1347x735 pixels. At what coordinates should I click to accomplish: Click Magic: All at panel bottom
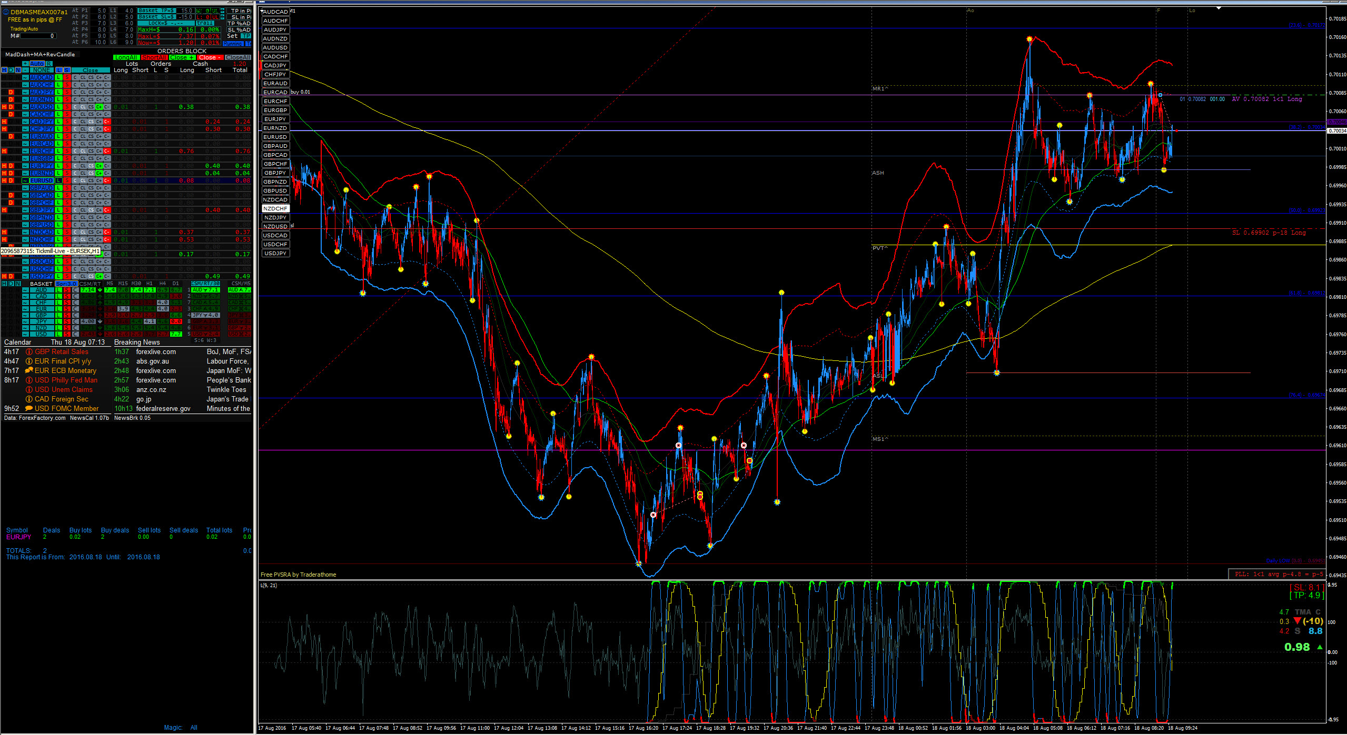tap(181, 728)
